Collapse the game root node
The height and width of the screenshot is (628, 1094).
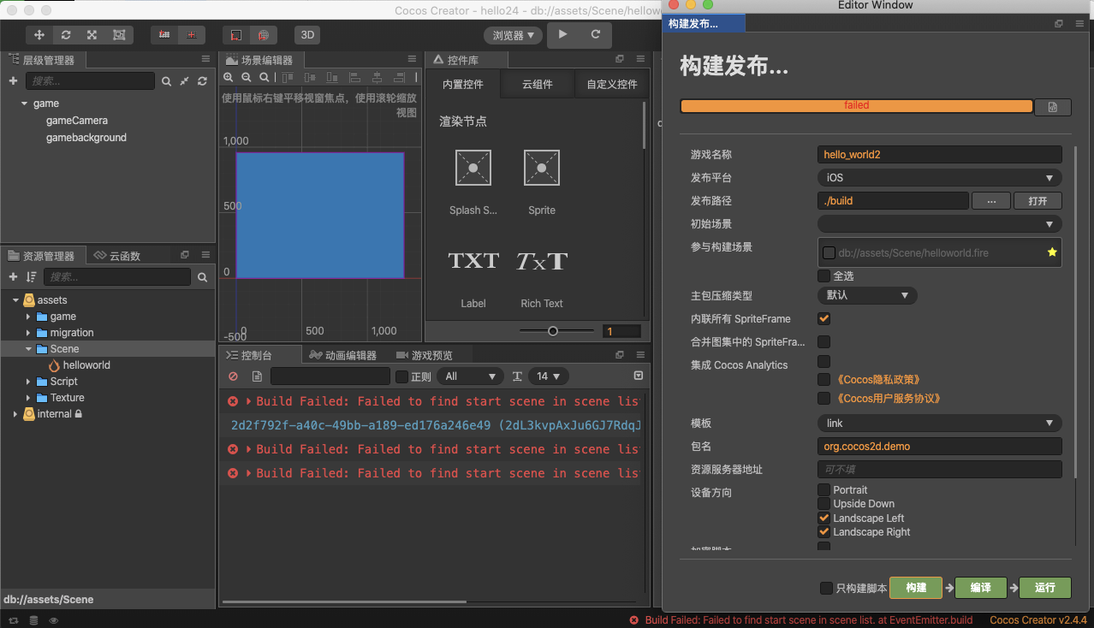pos(24,104)
